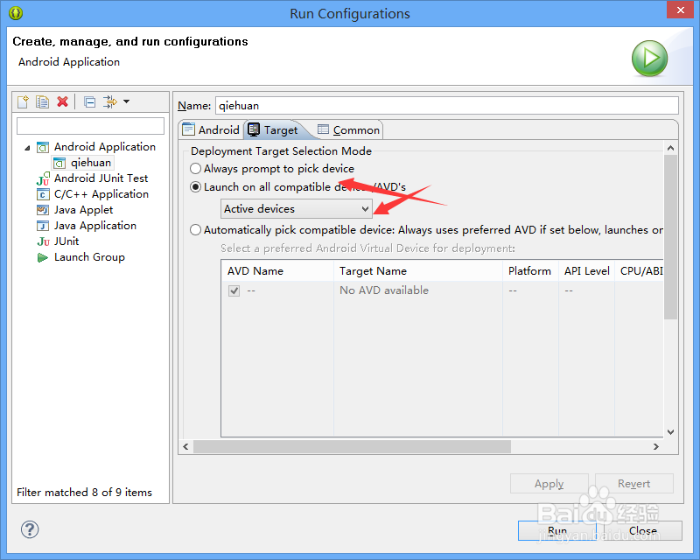The image size is (700, 560).
Task: Delete selected launch configuration with the red X
Action: 62,101
